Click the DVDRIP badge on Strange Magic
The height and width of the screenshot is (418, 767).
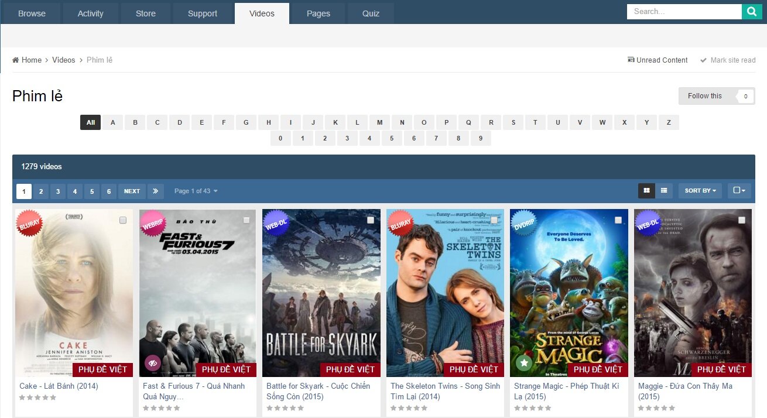pyautogui.click(x=524, y=223)
